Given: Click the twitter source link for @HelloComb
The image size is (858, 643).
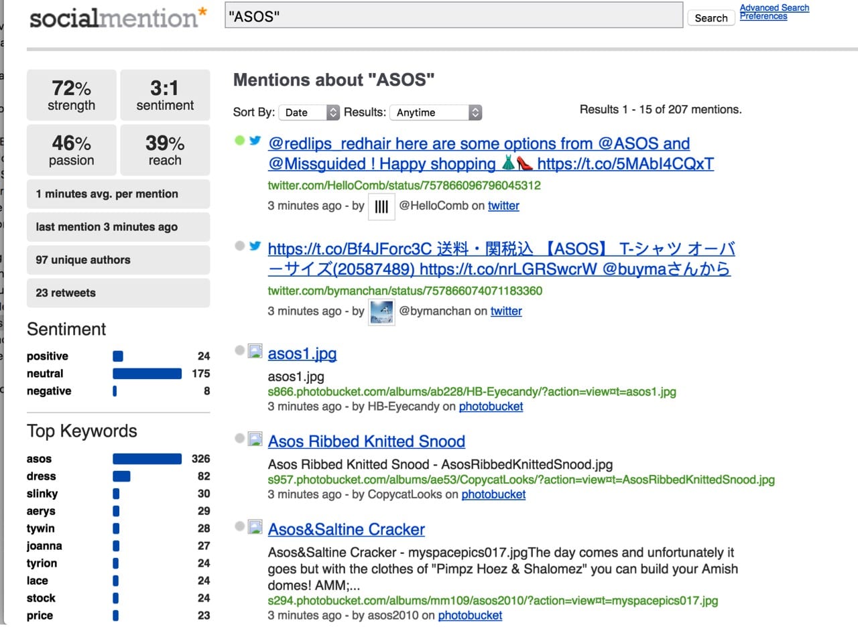Looking at the screenshot, I should click(x=503, y=206).
